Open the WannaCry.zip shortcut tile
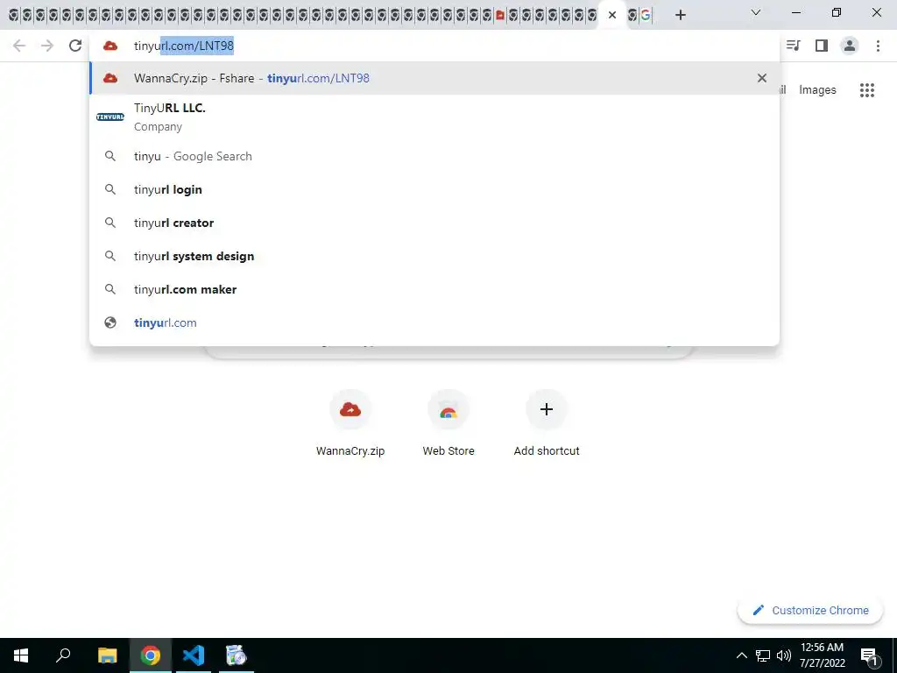Screen dimensions: 897x673 [350, 423]
